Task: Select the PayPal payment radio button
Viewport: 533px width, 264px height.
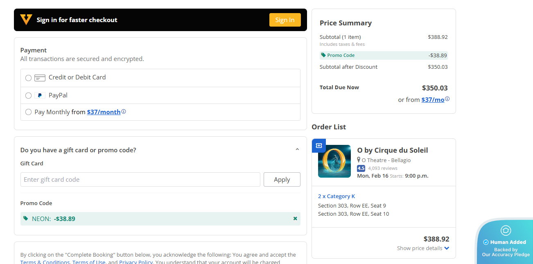Action: [x=28, y=95]
